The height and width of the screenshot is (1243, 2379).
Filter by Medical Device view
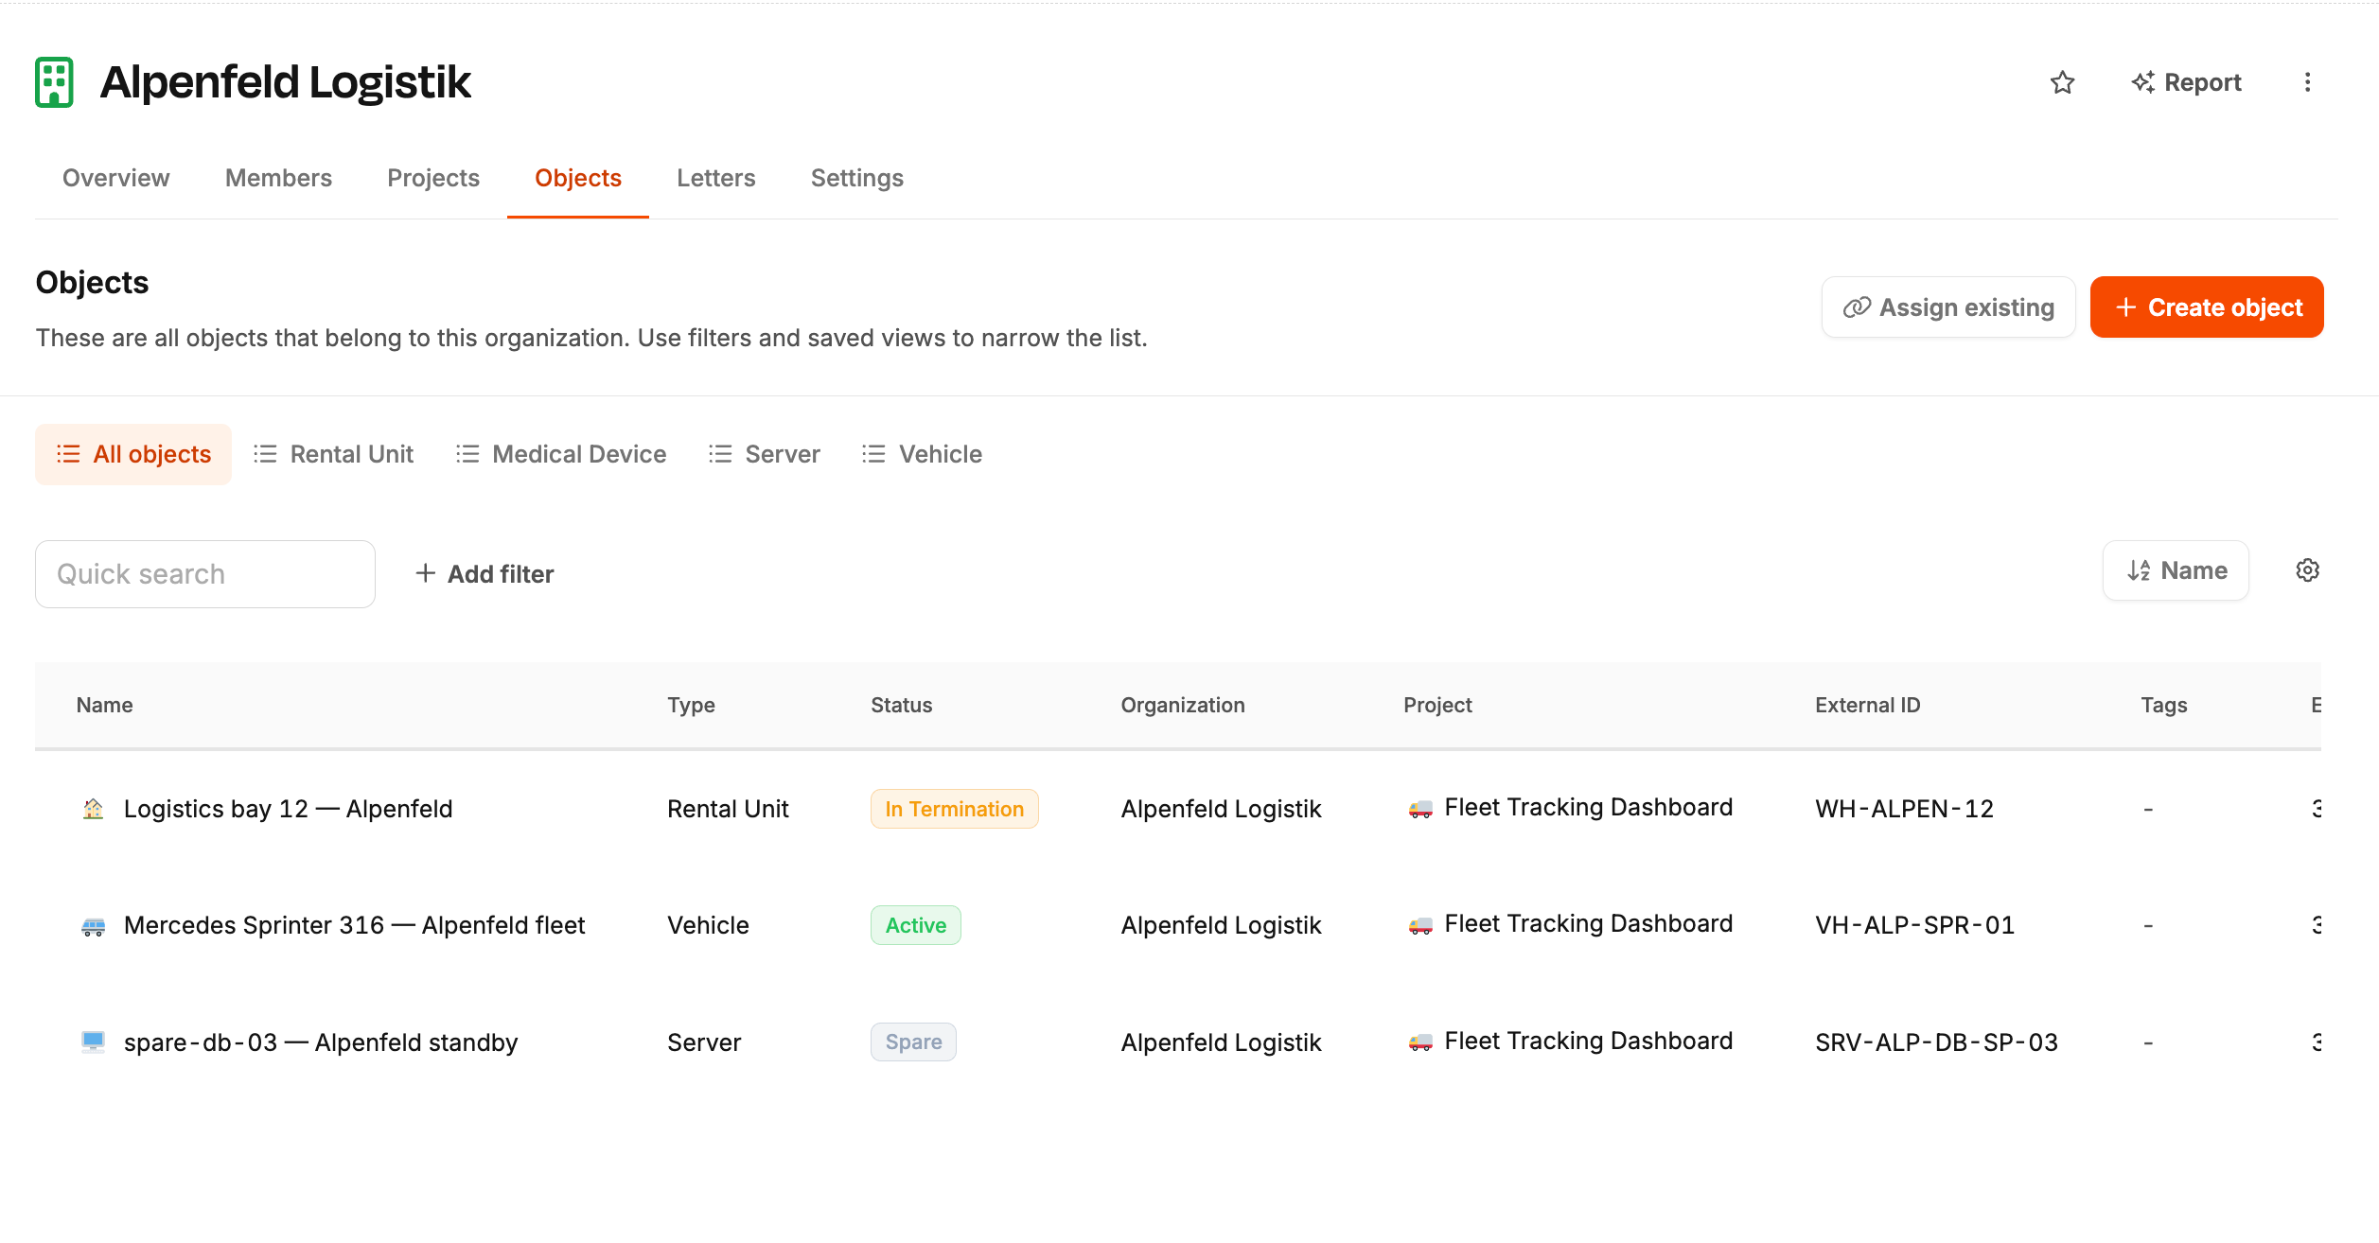tap(561, 454)
